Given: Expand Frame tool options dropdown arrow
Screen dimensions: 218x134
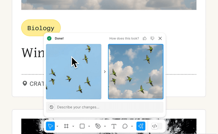Looking at the screenshot, I should click(73, 126).
